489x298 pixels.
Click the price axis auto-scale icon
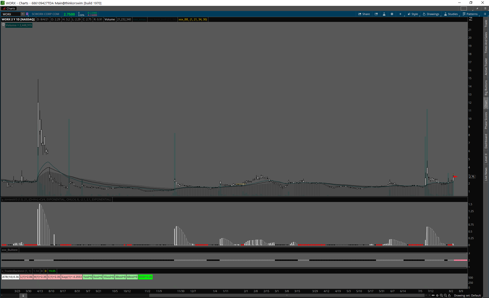point(471,19)
